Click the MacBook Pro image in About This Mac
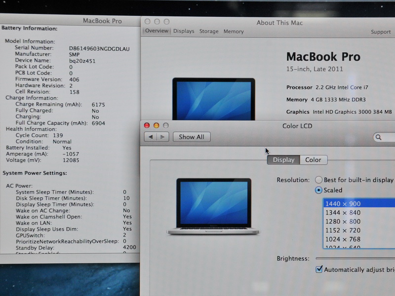The width and height of the screenshot is (395, 296). point(214,99)
